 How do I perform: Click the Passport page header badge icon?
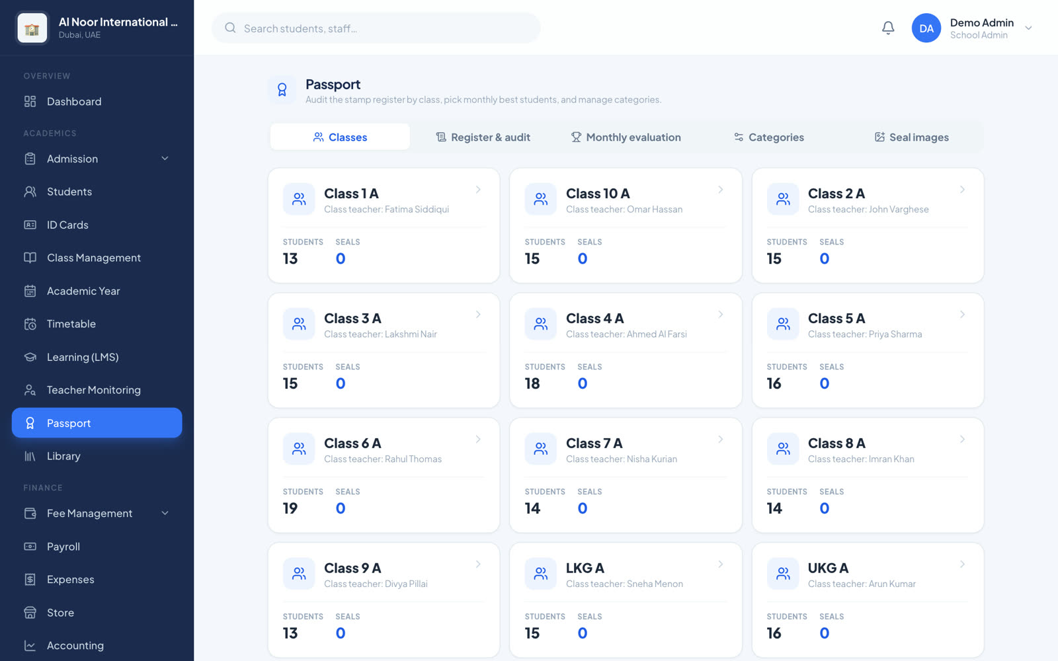(x=282, y=90)
